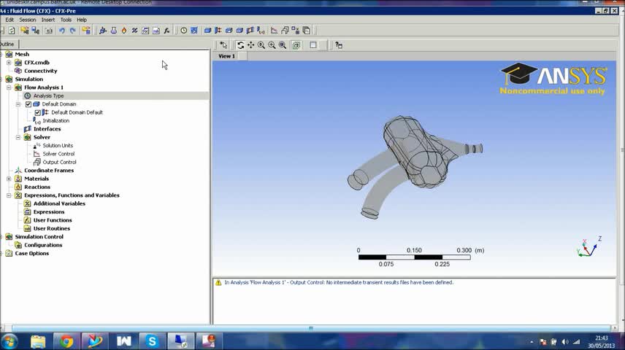Select Interfaces tree item

(x=47, y=129)
